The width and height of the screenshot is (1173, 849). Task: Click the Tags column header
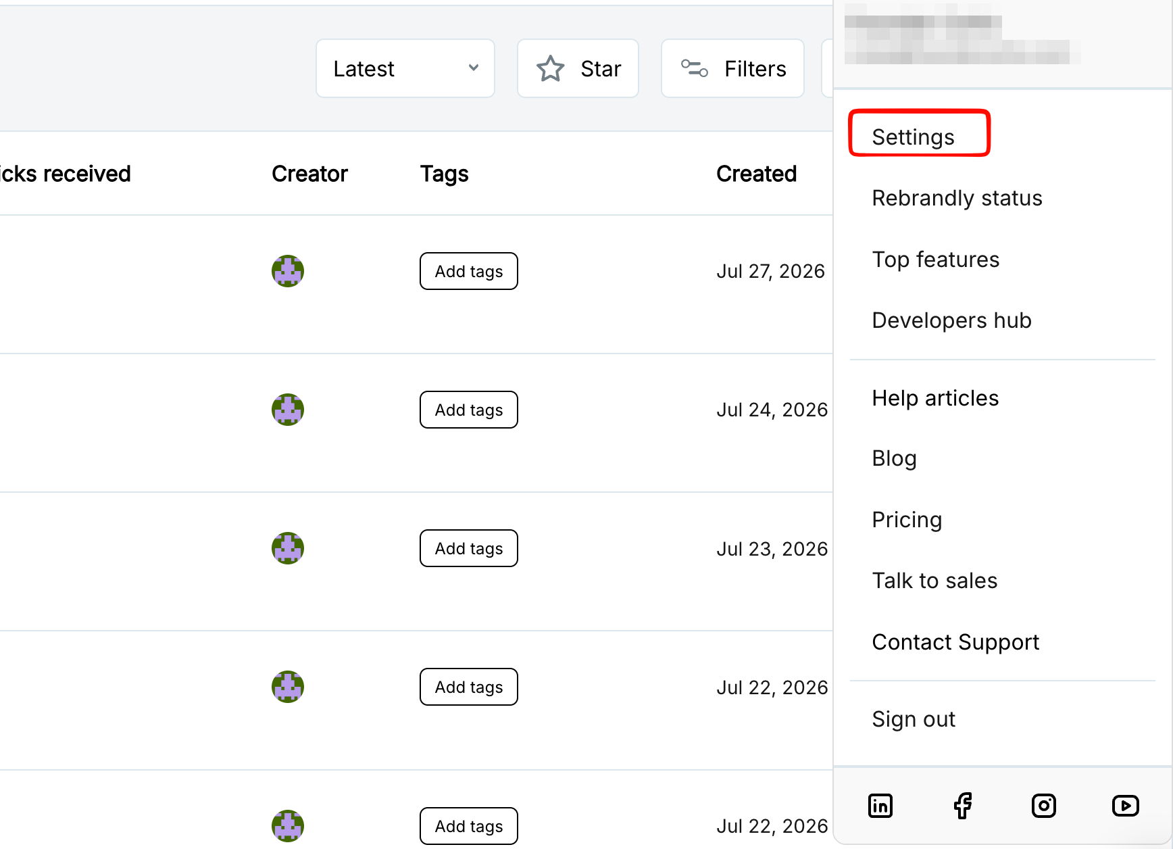[445, 174]
